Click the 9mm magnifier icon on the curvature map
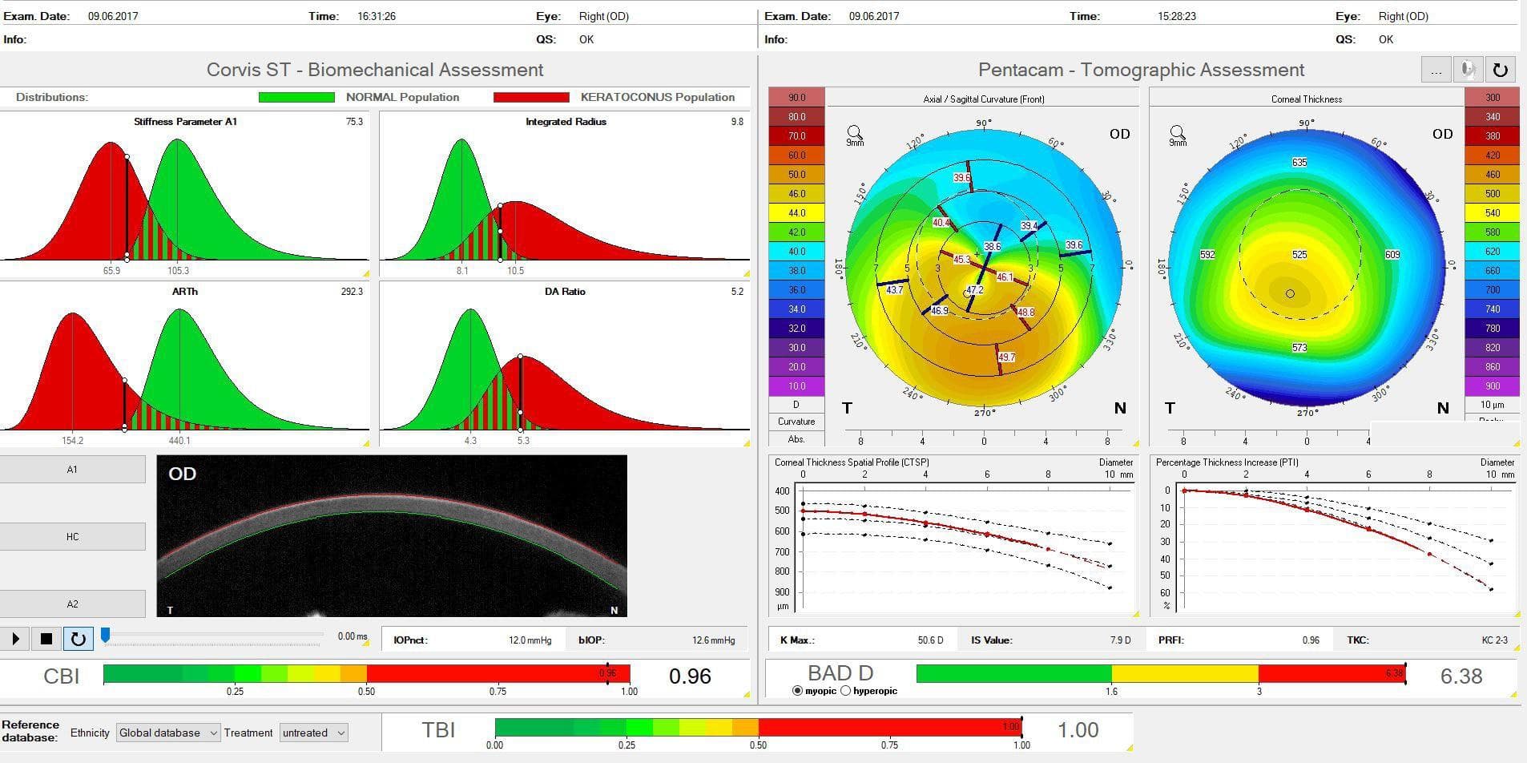 (x=854, y=134)
